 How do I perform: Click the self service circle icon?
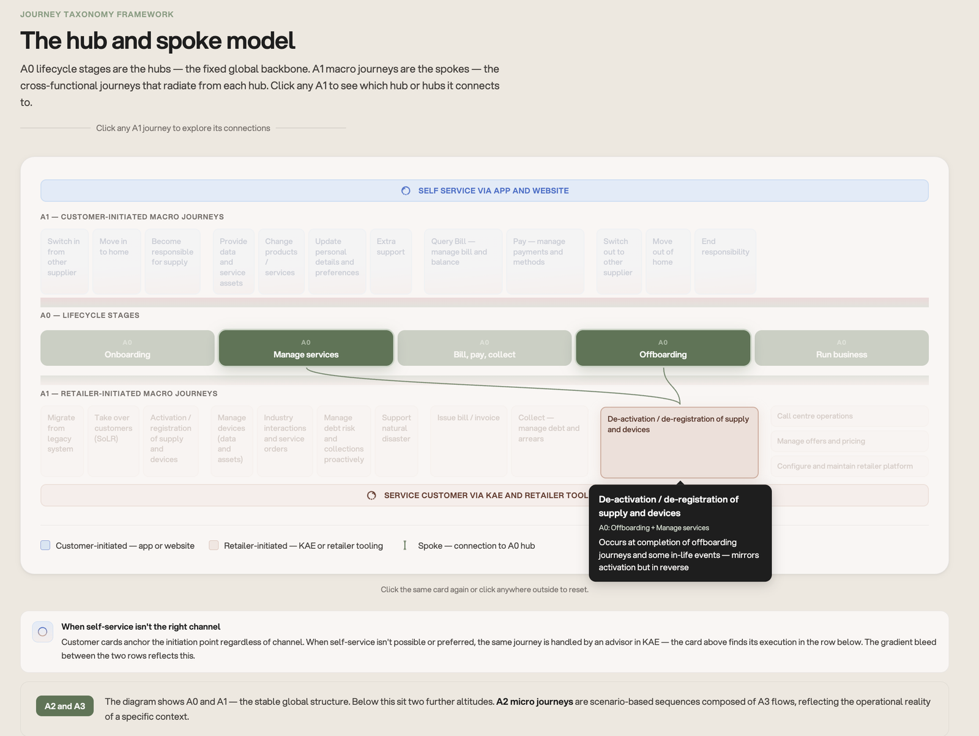point(406,191)
